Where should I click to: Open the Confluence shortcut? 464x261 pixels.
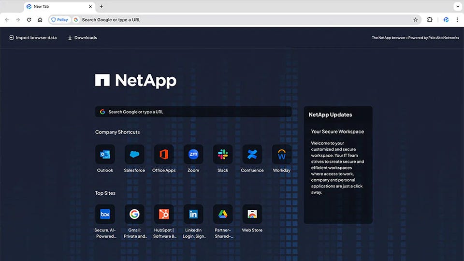pos(252,154)
